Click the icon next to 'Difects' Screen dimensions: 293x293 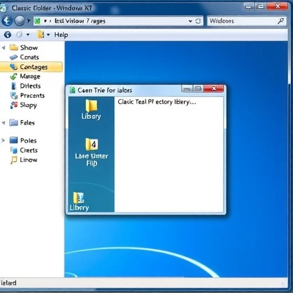point(14,86)
